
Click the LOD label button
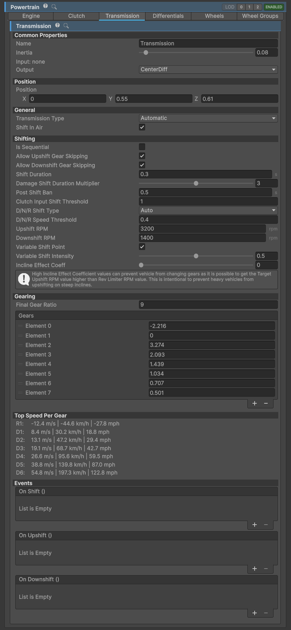pyautogui.click(x=230, y=7)
